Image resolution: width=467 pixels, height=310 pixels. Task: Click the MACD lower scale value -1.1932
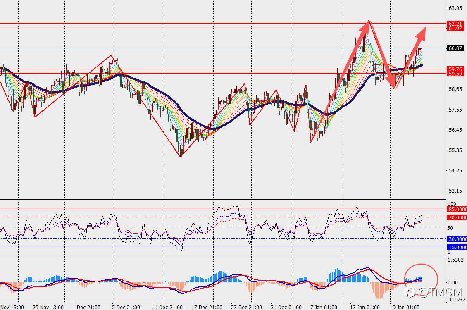click(x=457, y=299)
